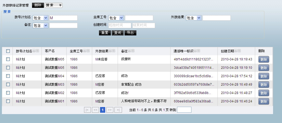
Task: Select the checkbox for 测试数据M01 row
Action: [x=8, y=101]
